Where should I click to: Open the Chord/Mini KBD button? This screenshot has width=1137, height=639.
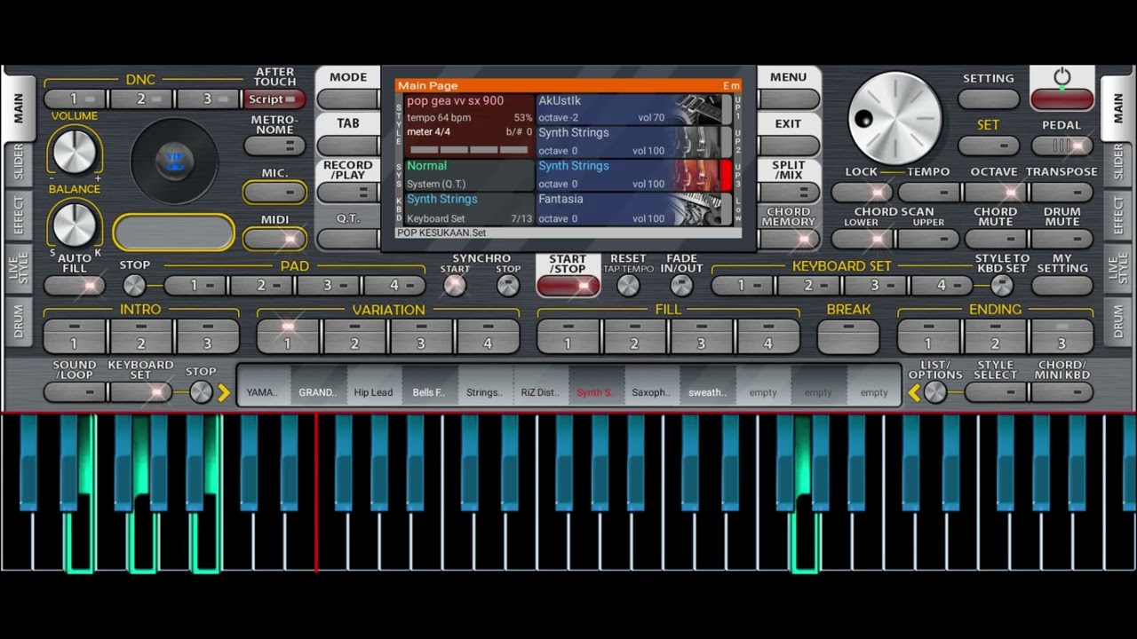point(1062,391)
